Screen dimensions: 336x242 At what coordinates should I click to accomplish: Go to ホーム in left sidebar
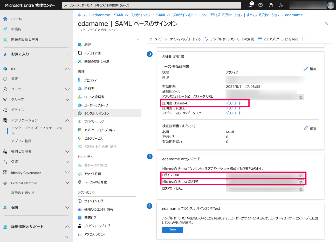click(x=16, y=19)
